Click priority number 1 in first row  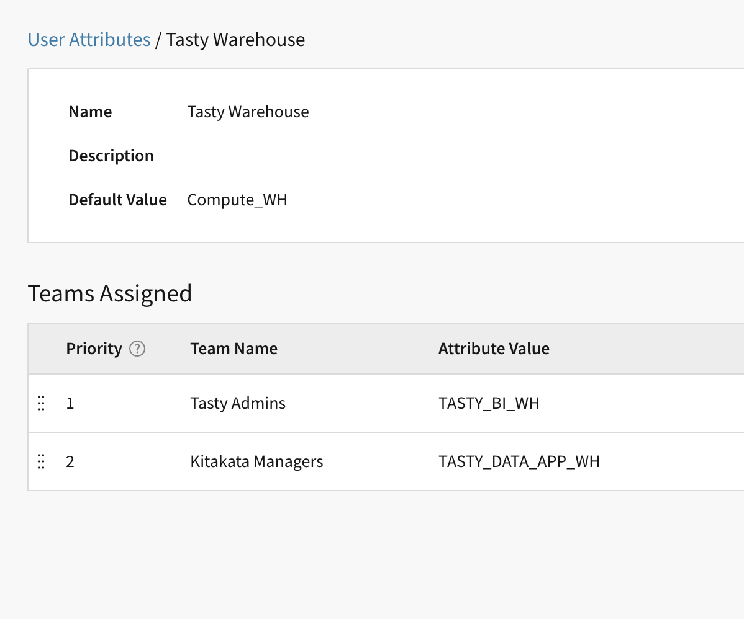70,404
